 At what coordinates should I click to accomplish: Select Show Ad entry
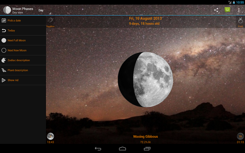23,80
